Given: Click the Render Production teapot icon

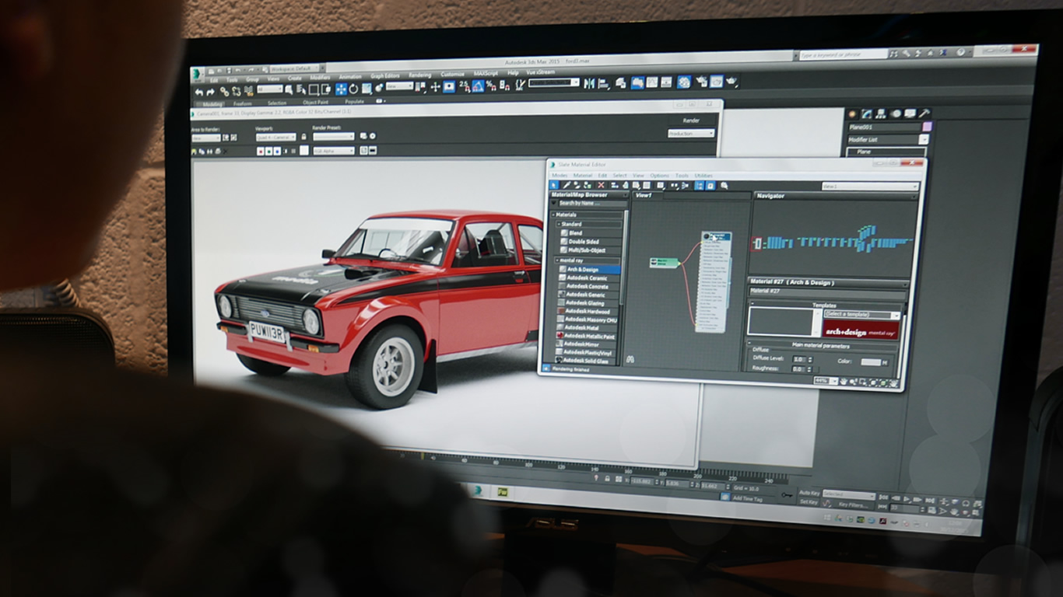Looking at the screenshot, I should [731, 81].
